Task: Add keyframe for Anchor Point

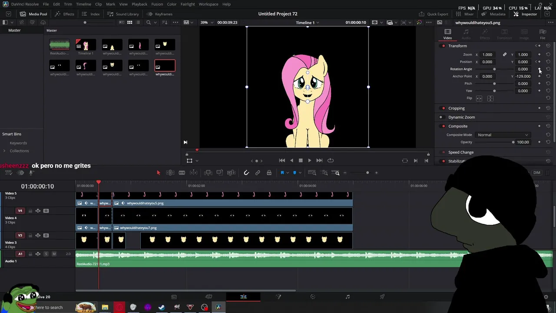Action: click(539, 76)
